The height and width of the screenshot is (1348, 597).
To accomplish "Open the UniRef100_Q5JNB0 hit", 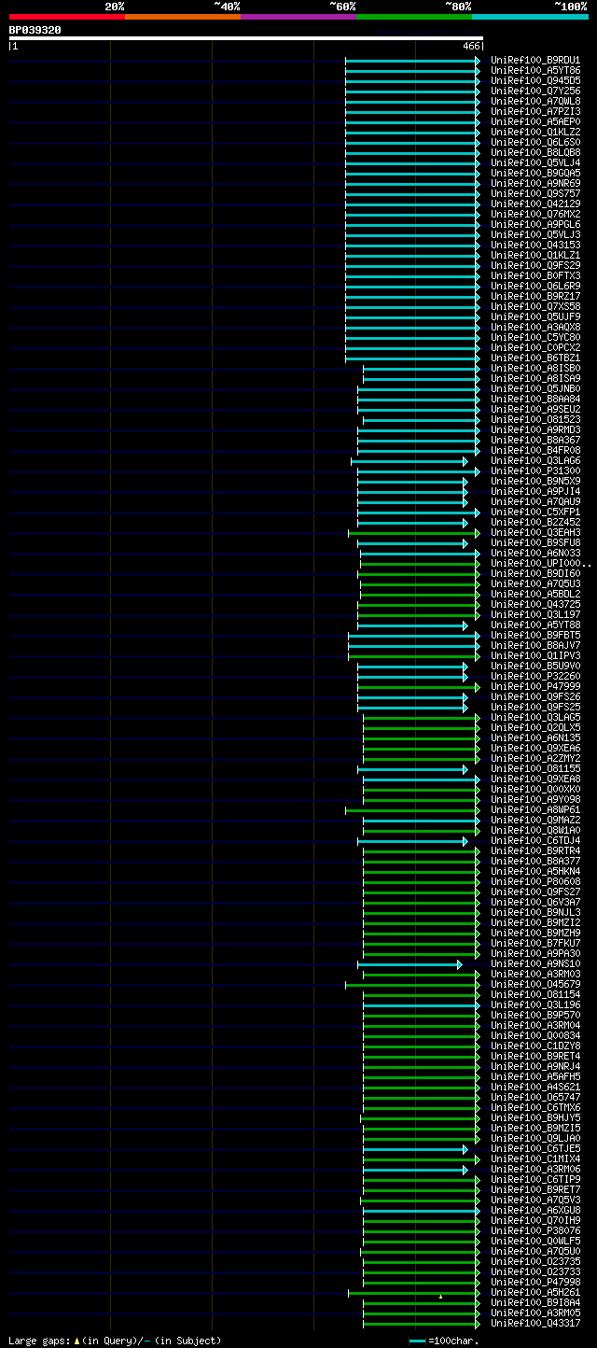I will pos(535,389).
